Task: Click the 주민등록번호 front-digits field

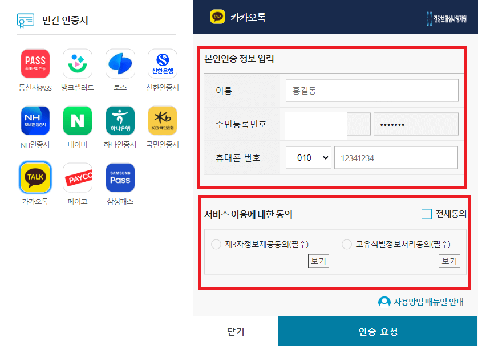Action: click(x=328, y=124)
